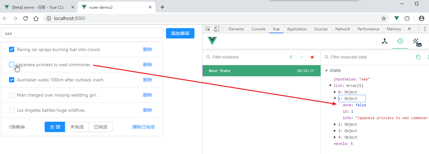Click the 清除已完成 link
This screenshot has height=154, width=429.
(143, 127)
